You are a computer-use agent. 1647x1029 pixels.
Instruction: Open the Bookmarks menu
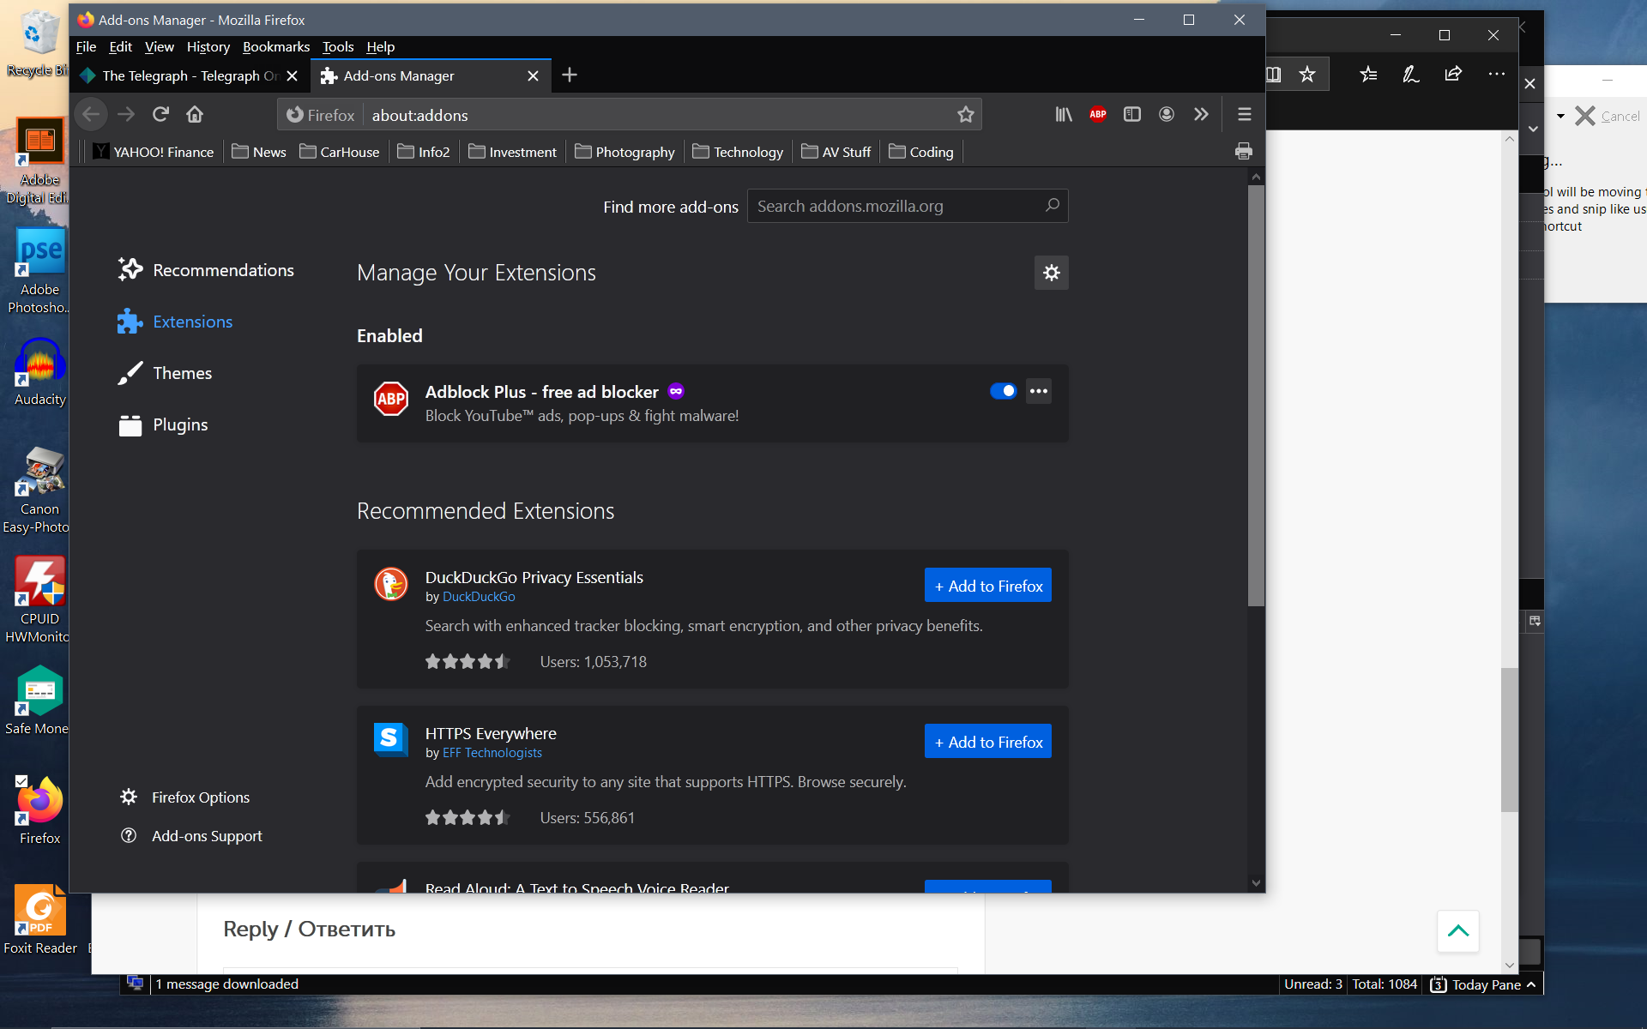pos(275,46)
